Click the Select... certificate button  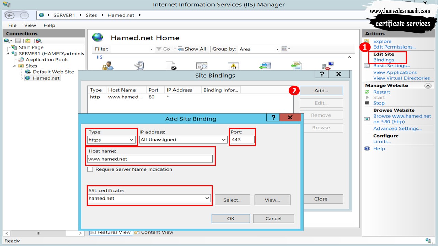click(x=232, y=200)
